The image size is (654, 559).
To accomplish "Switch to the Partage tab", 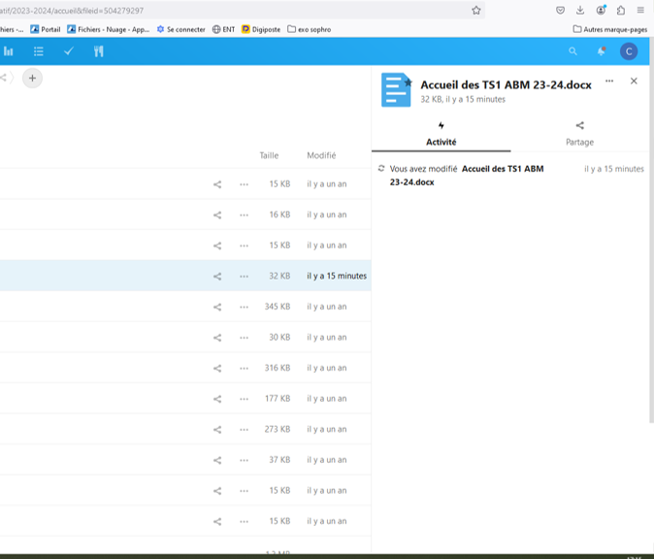I will pos(579,134).
